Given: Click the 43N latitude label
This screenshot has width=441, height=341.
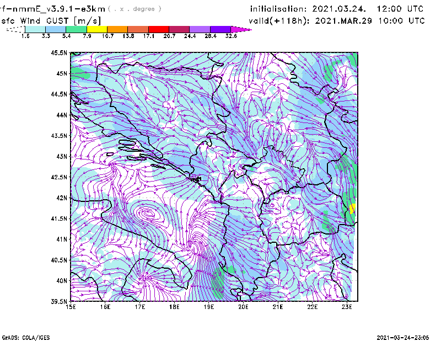Looking at the screenshot, I should tap(62, 156).
